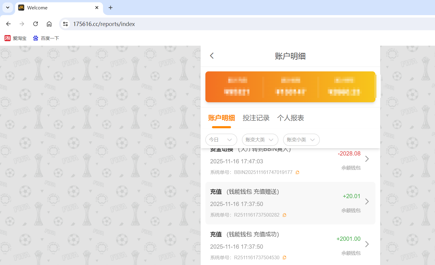Open the 爱淘宝 bookmark
This screenshot has width=435, height=265.
click(x=15, y=38)
